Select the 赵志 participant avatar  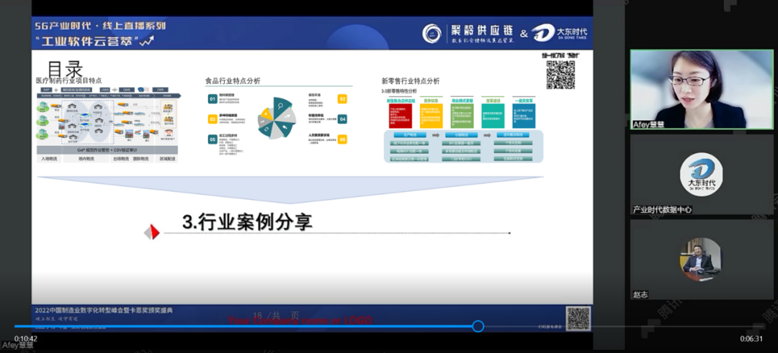[x=701, y=259]
